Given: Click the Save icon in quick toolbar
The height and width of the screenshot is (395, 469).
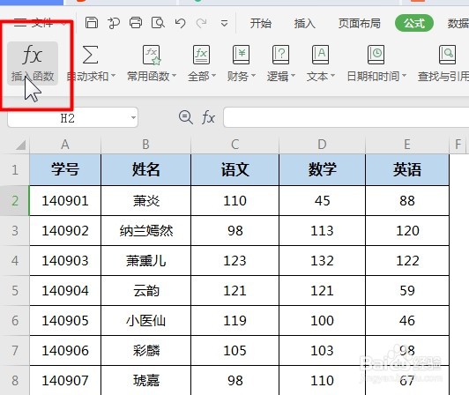Looking at the screenshot, I should 92,23.
